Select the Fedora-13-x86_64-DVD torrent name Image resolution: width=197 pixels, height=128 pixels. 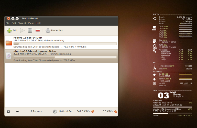coord(28,38)
